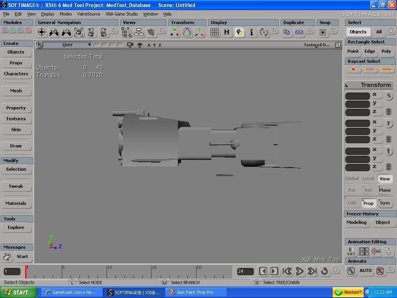
Task: Click the end frame field showing 24
Action: click(x=245, y=271)
